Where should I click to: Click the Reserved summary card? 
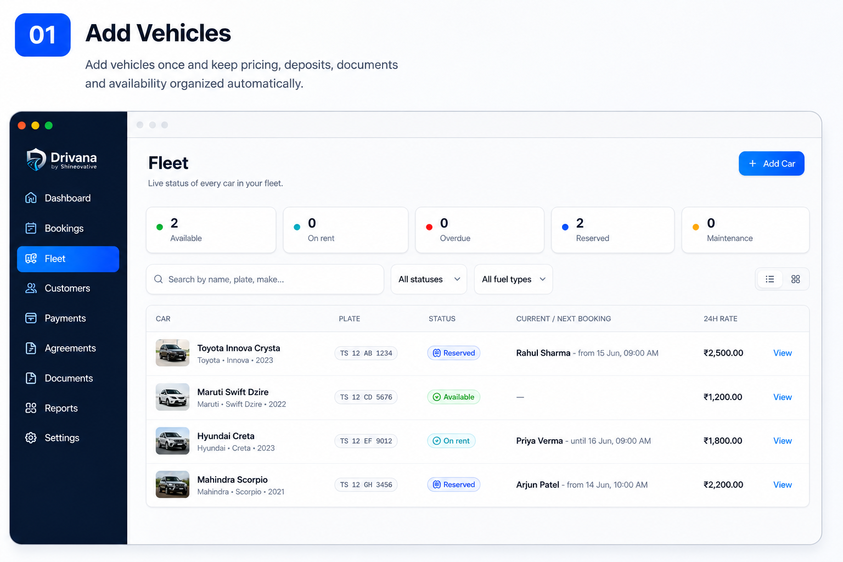(x=612, y=230)
